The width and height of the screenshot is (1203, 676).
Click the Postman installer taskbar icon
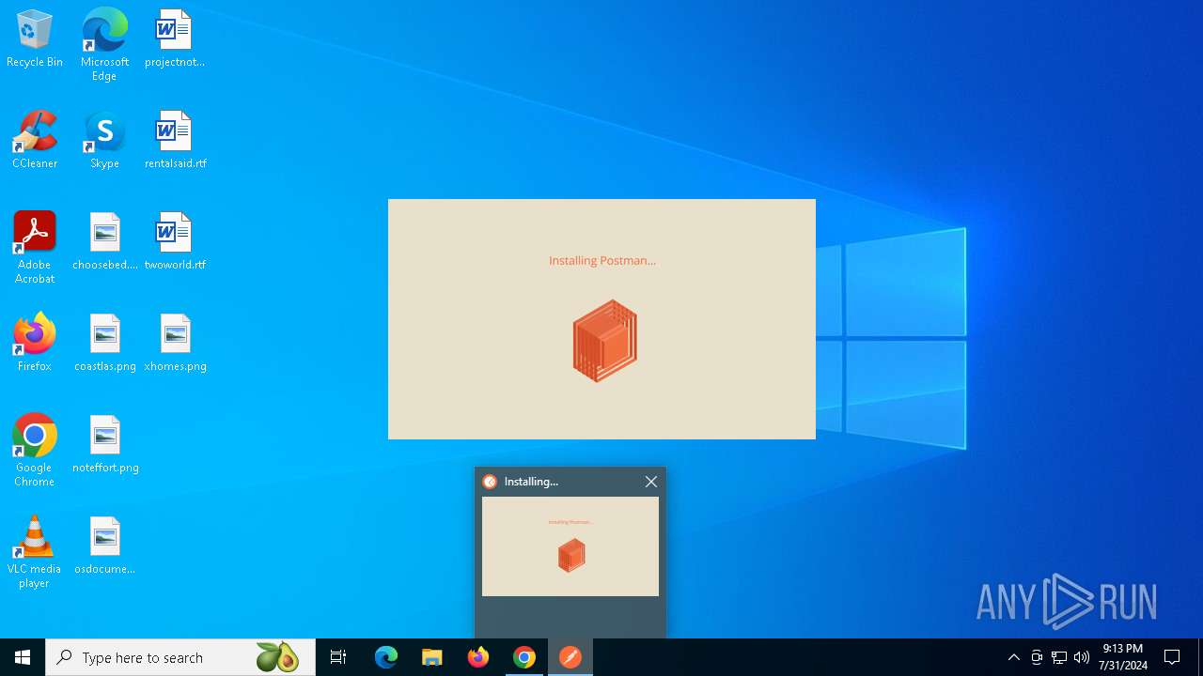tap(570, 657)
